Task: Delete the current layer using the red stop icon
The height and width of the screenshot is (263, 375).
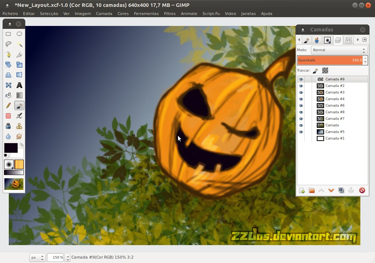Action: click(362, 190)
